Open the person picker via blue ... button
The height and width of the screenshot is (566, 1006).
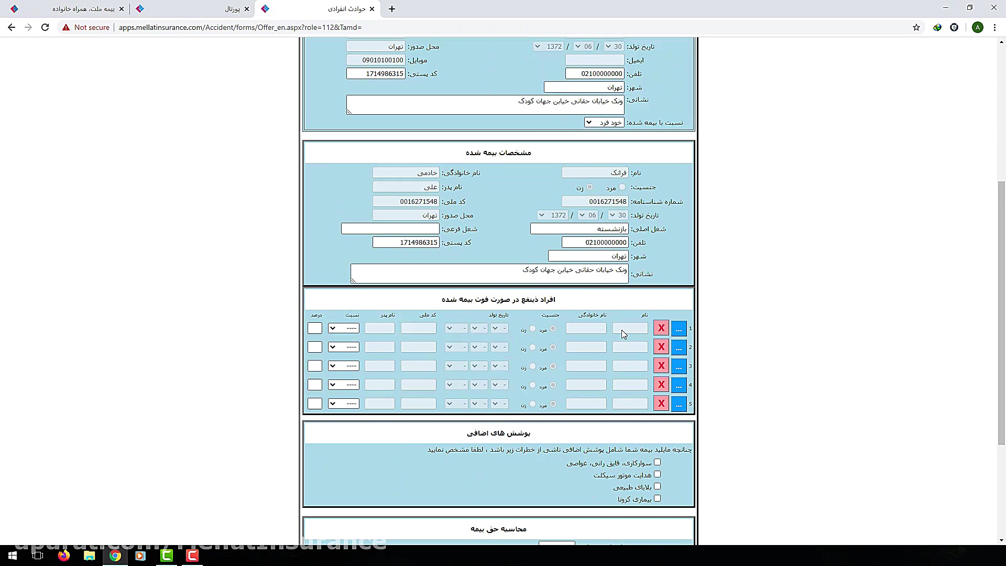(679, 328)
